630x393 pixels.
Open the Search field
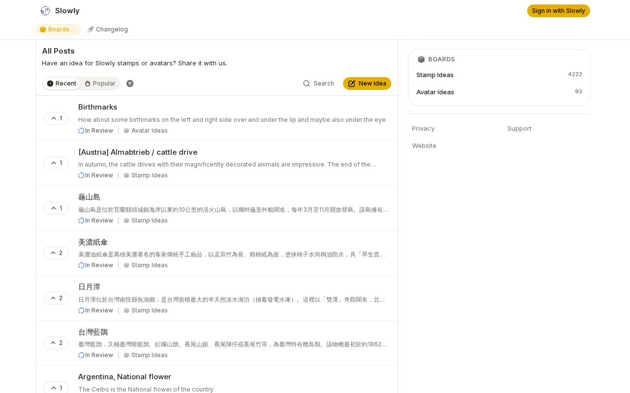click(318, 84)
